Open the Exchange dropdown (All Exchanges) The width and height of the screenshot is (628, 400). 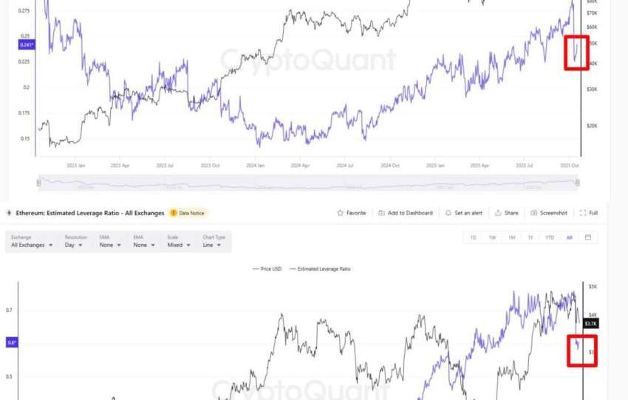coord(32,245)
